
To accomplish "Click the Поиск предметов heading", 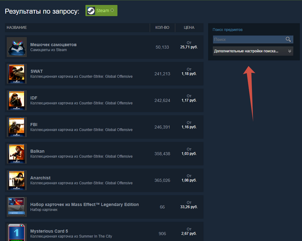I will (227, 30).
